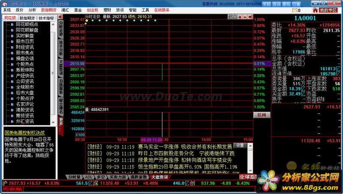Click the 资讯 button in title bar

point(276,4)
